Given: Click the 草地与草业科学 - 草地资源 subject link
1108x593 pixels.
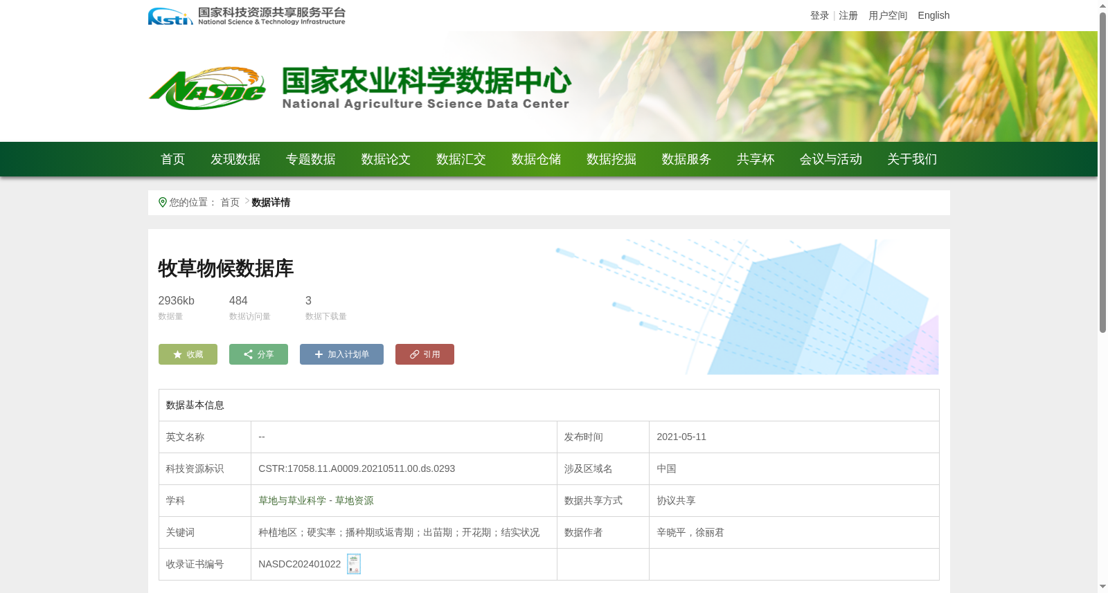Looking at the screenshot, I should (316, 500).
